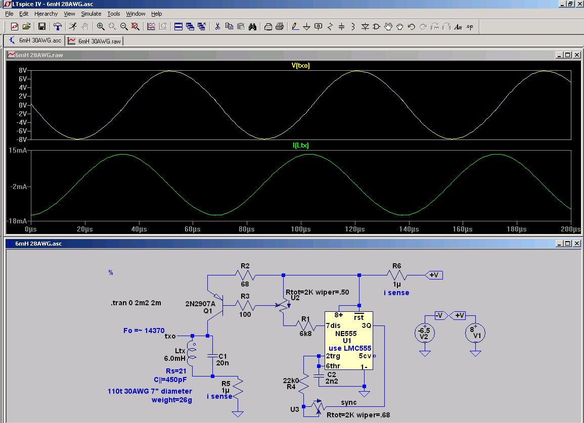
Task: Pick the Ground symbol tool
Action: pos(307,26)
